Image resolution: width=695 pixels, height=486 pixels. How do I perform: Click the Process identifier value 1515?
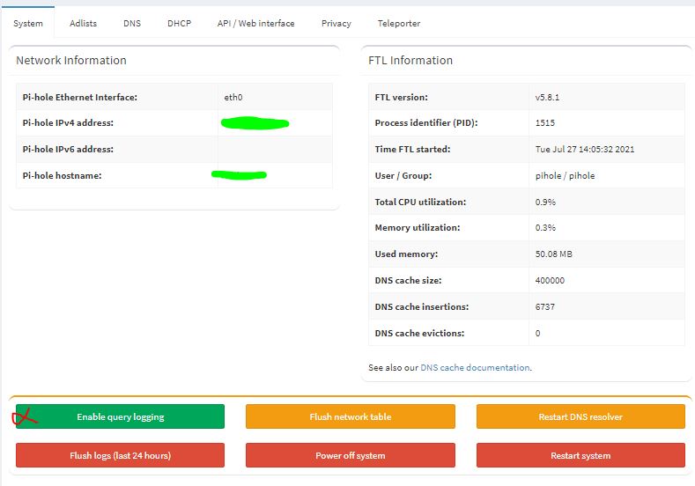point(544,122)
